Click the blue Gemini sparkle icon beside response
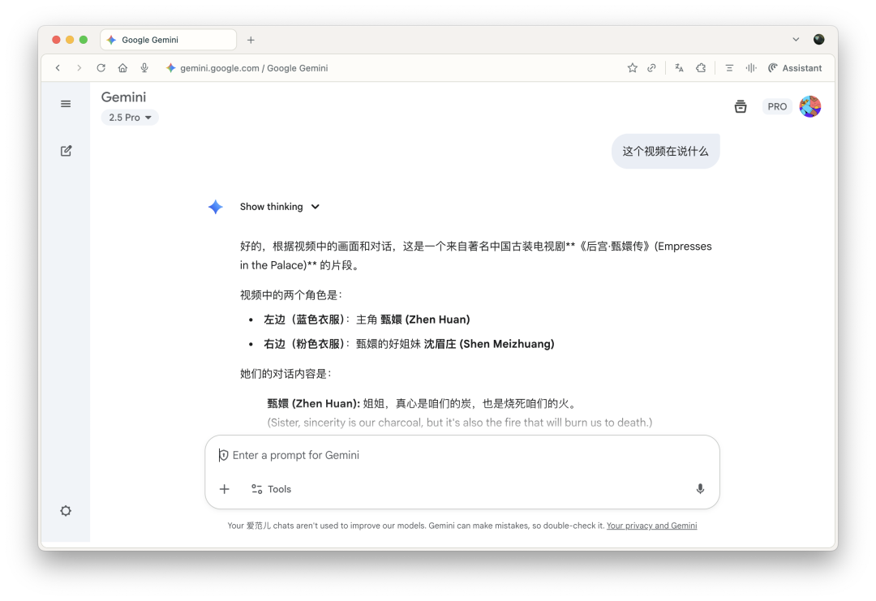876x601 pixels. (216, 207)
